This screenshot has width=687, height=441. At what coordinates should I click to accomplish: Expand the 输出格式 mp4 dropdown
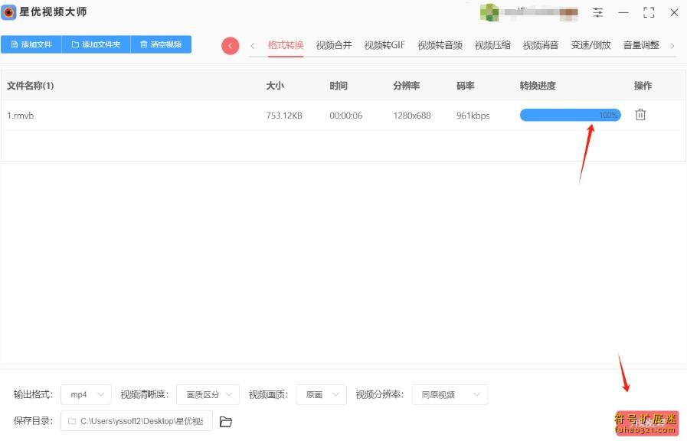pos(86,395)
